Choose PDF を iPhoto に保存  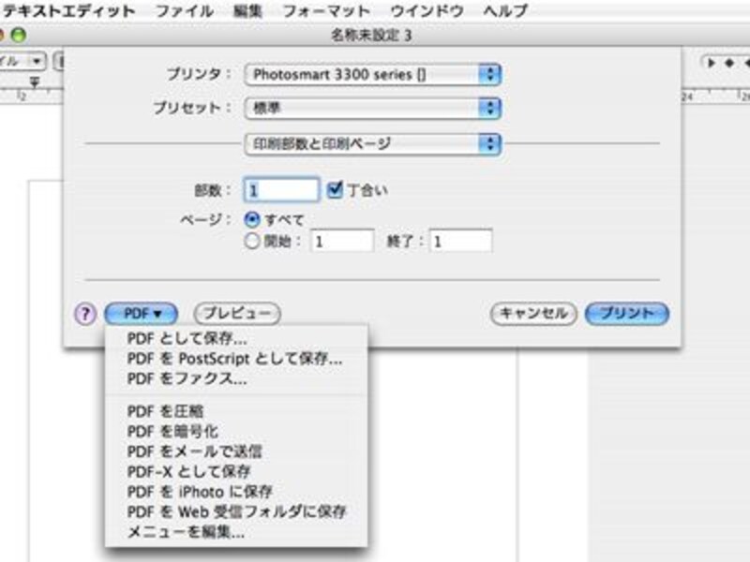pyautogui.click(x=200, y=492)
